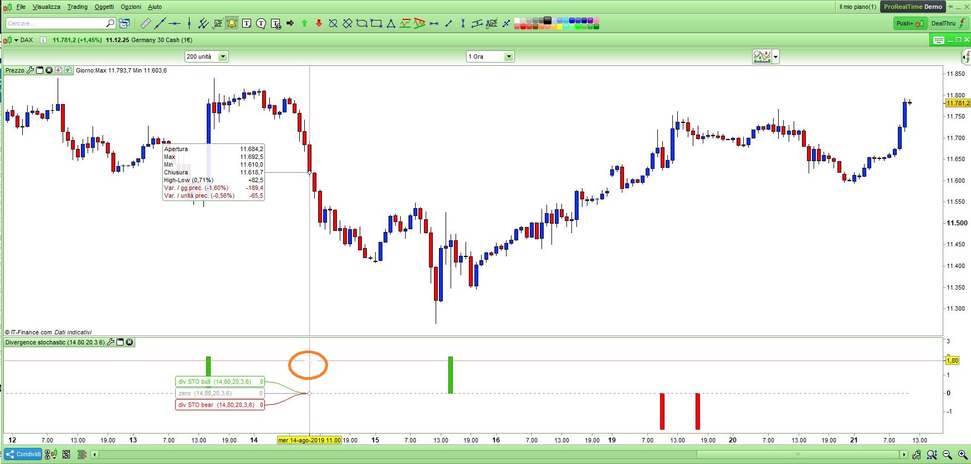Pick the black color swatch
The height and width of the screenshot is (464, 971).
pyautogui.click(x=548, y=20)
